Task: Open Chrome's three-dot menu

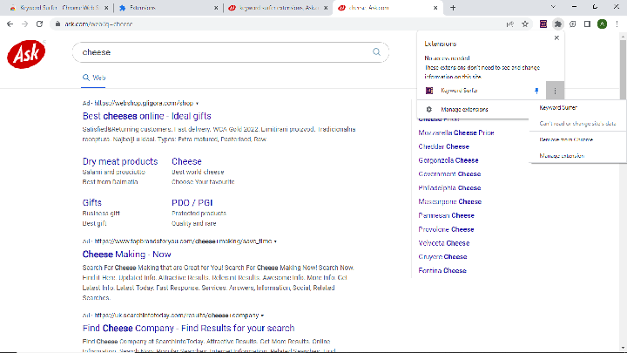Action: click(x=617, y=24)
